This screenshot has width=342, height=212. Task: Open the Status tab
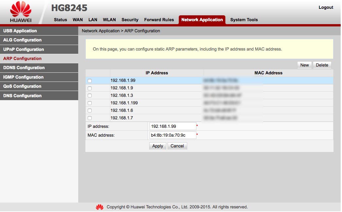click(61, 20)
